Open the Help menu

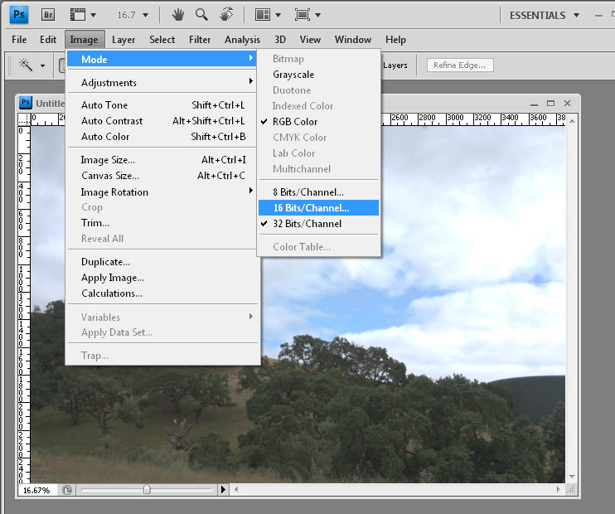click(395, 40)
